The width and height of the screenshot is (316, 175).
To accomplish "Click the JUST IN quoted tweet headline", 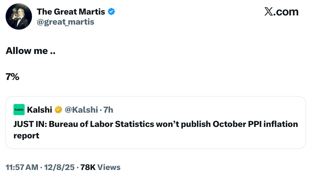I will point(156,124).
